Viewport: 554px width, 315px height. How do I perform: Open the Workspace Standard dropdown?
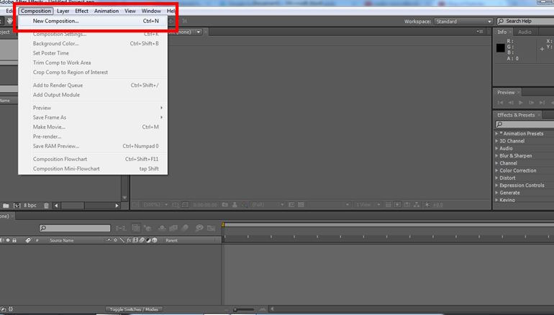point(463,22)
